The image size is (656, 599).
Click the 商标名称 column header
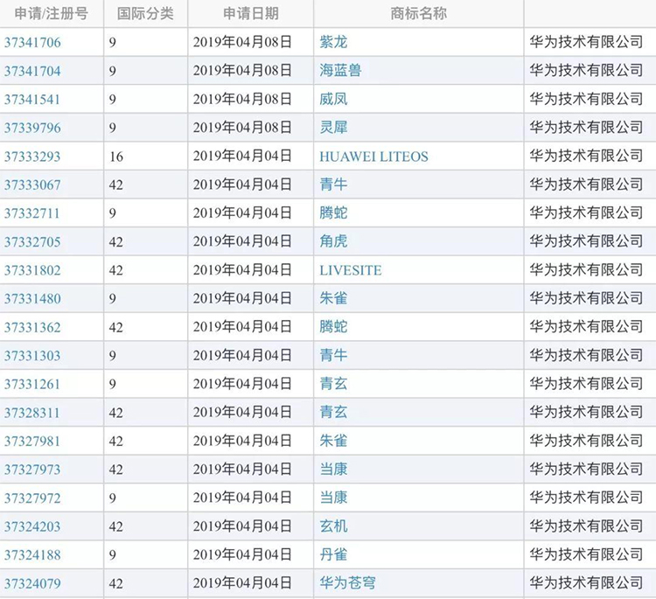coord(418,13)
